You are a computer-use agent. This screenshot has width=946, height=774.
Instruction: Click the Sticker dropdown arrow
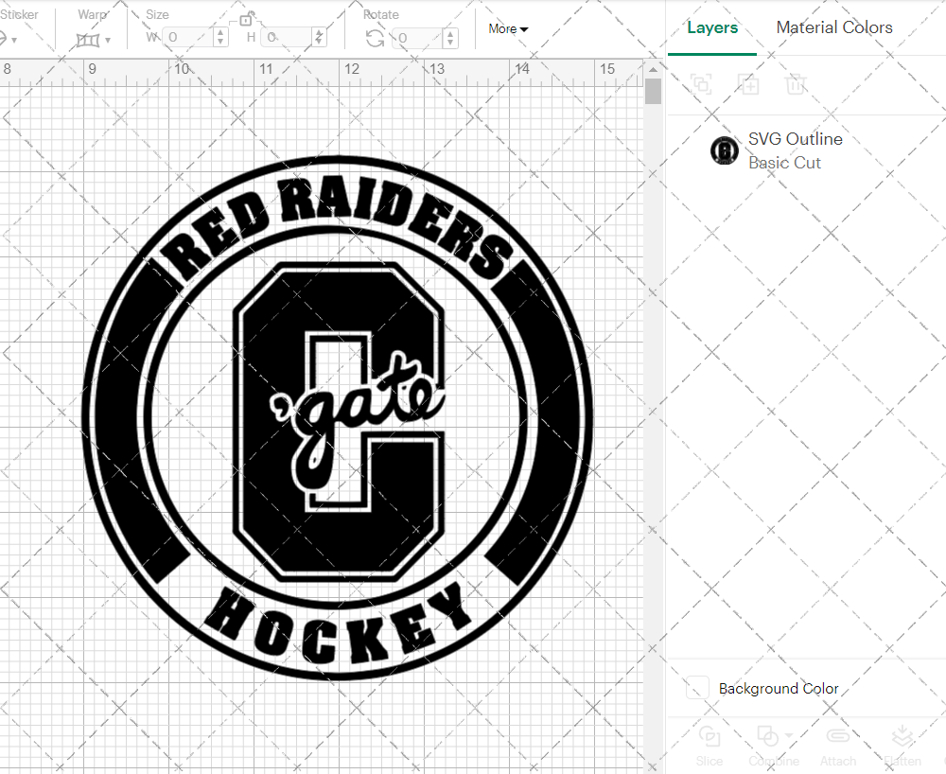tap(14, 41)
